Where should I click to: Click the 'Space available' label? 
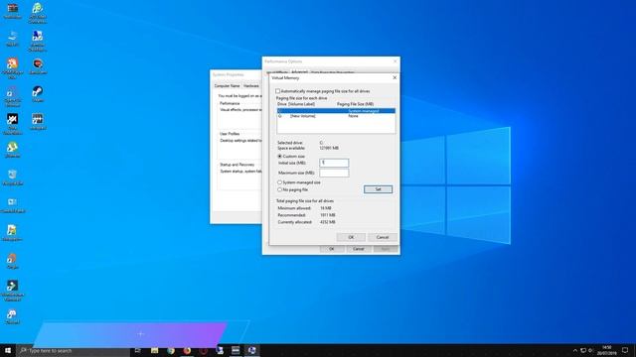(291, 148)
